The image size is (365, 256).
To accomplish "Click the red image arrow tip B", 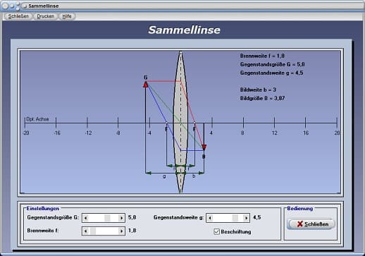I will coord(204,147).
